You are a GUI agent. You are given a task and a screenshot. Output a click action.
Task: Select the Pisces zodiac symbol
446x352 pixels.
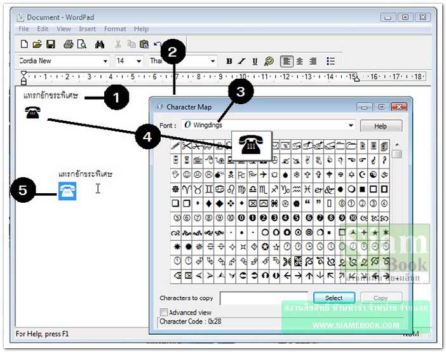(x=307, y=189)
